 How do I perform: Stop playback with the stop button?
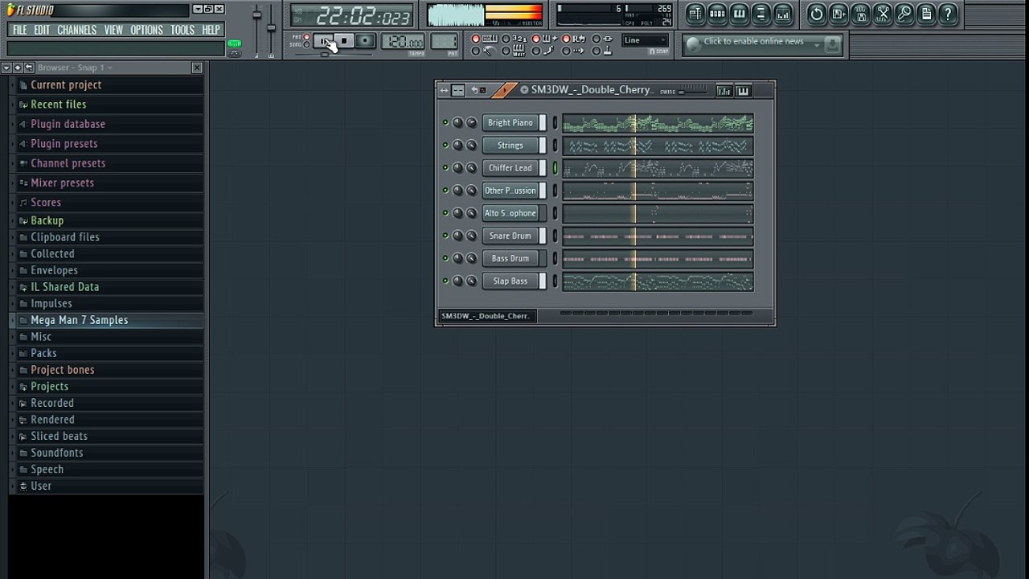coord(343,41)
